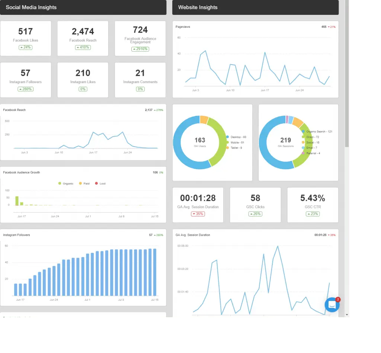
Task: Open the GA Avg. Session Duration card
Action: pyautogui.click(x=198, y=205)
